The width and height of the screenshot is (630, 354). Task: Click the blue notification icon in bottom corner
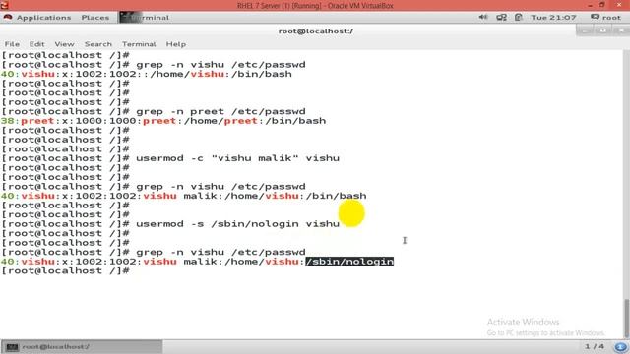click(x=621, y=347)
